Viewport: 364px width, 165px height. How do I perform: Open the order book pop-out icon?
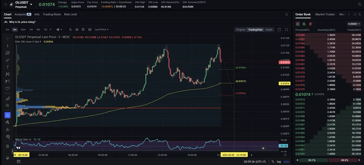[x=355, y=14]
